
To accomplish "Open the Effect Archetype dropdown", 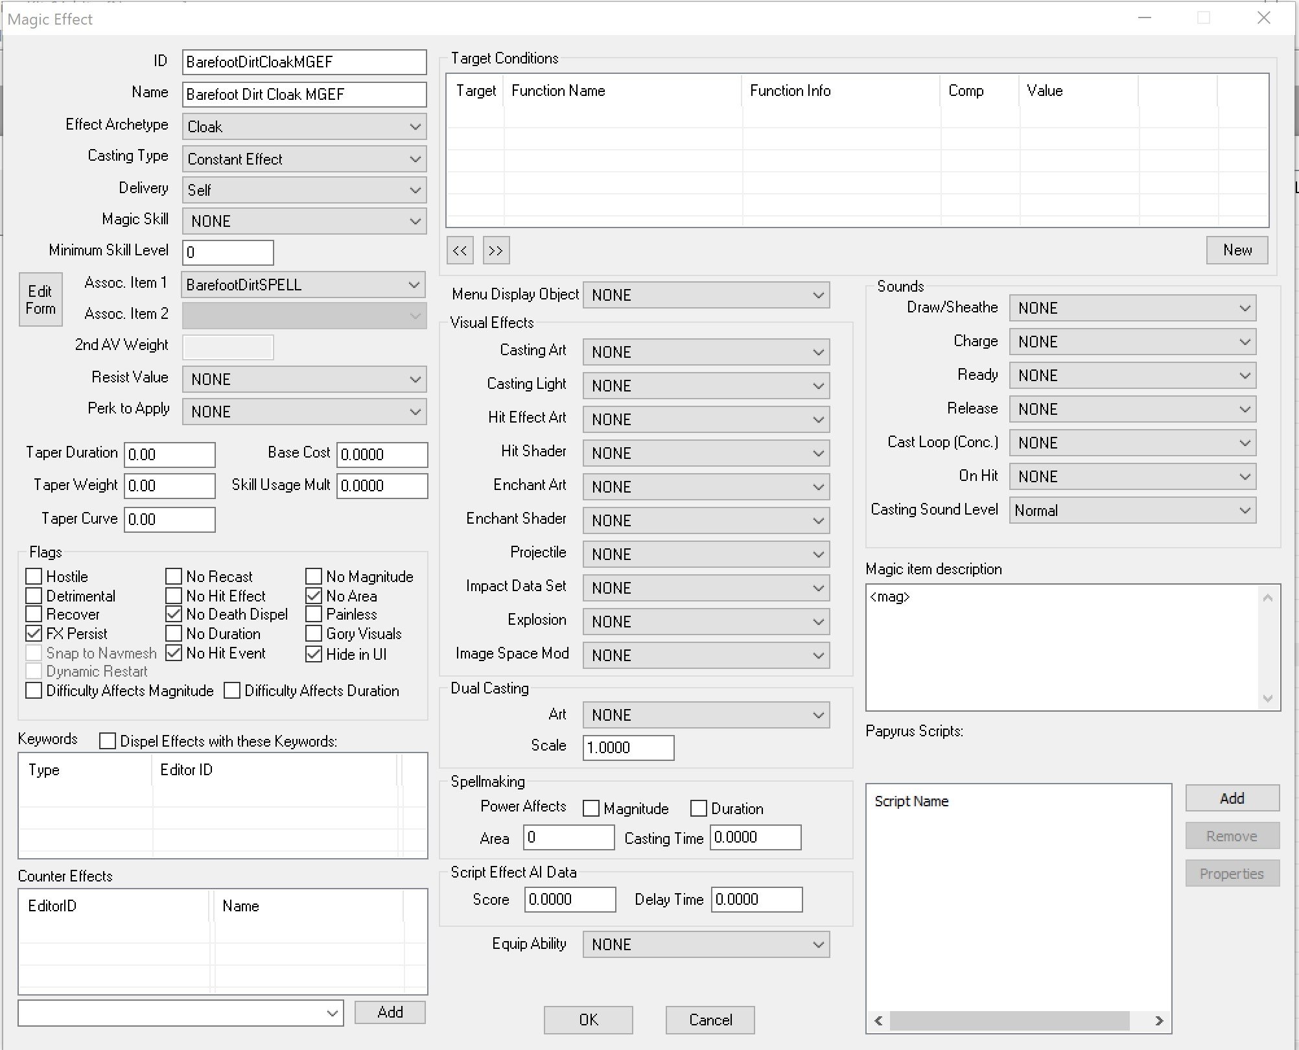I will click(x=304, y=126).
